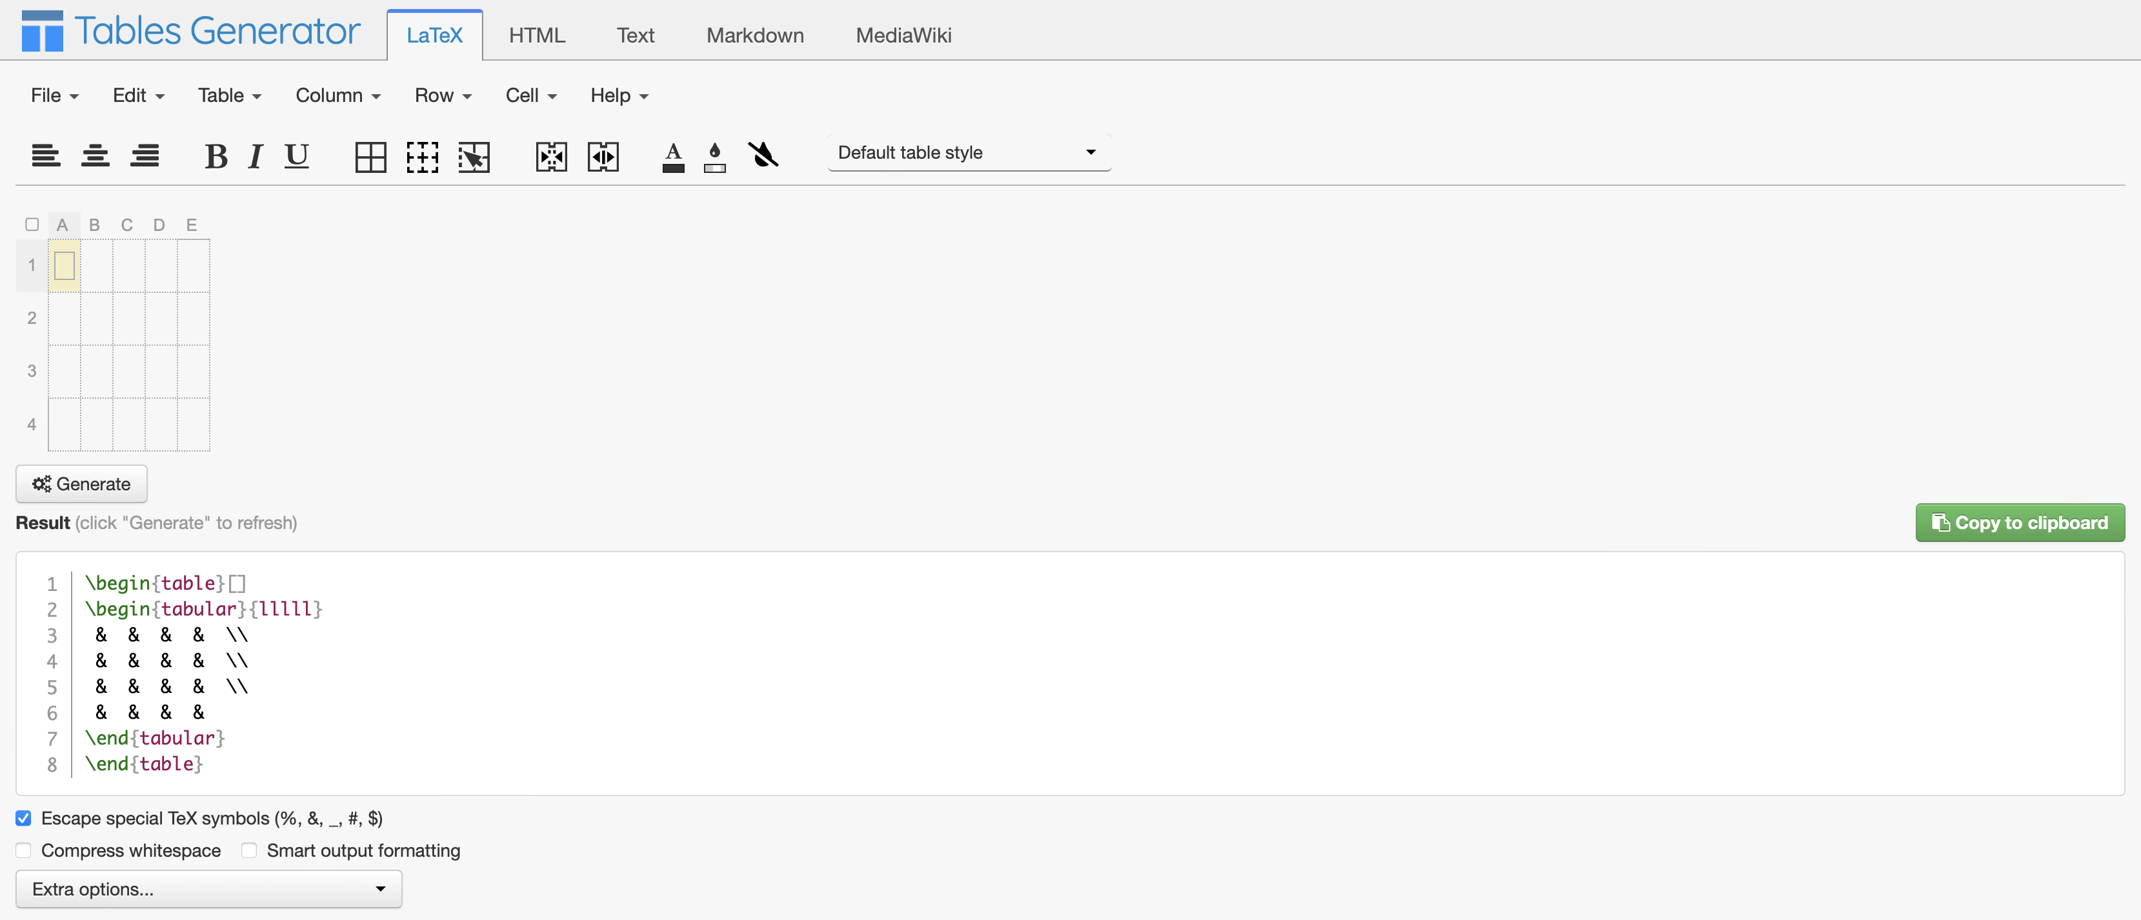The image size is (2141, 920).
Task: Click the Generate button
Action: click(81, 484)
